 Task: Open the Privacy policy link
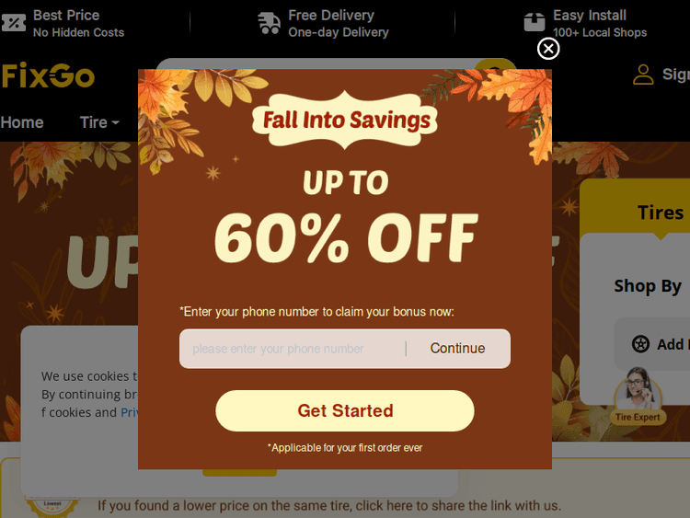point(130,412)
